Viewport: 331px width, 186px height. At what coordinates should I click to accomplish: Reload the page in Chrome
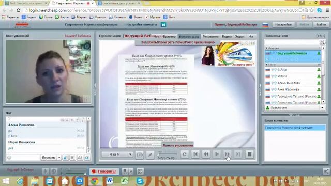pyautogui.click(x=19, y=10)
